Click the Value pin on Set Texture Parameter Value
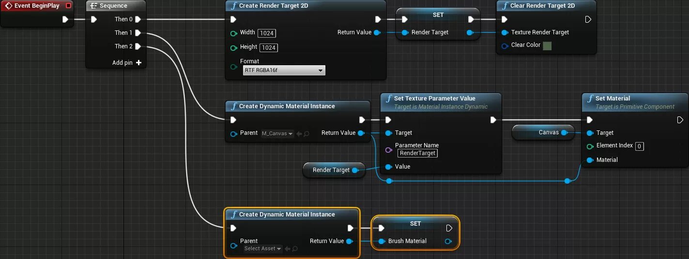Screen dimensions: 689x259 [x=388, y=167]
